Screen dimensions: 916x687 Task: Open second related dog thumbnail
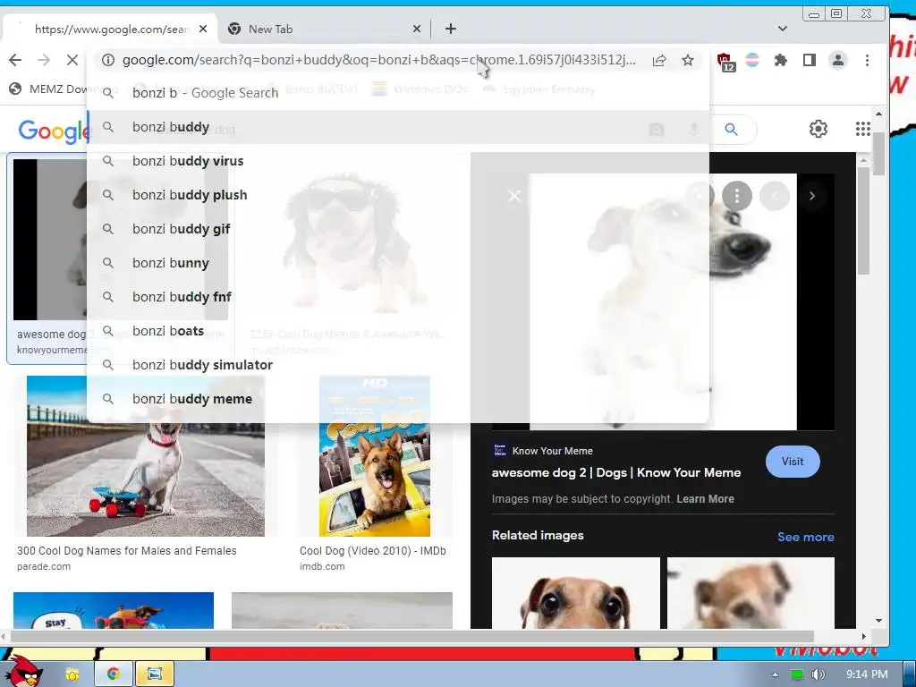tap(751, 593)
